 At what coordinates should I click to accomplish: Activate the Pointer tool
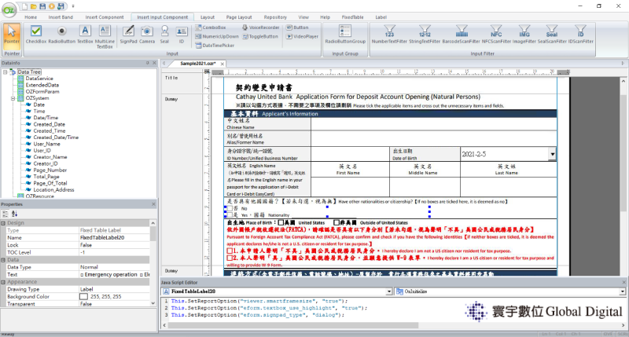[x=12, y=35]
